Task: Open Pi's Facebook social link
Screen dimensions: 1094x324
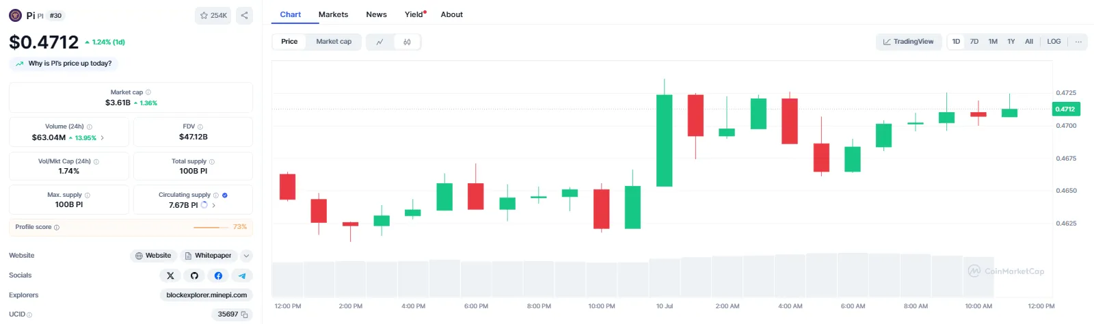Action: (x=218, y=275)
